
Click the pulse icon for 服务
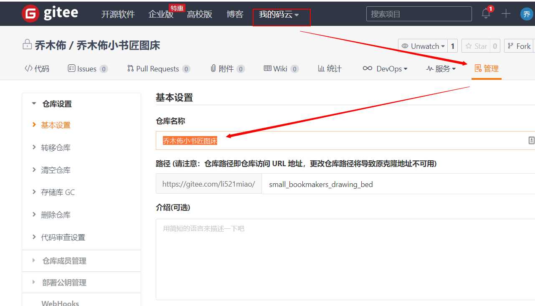[x=430, y=68]
